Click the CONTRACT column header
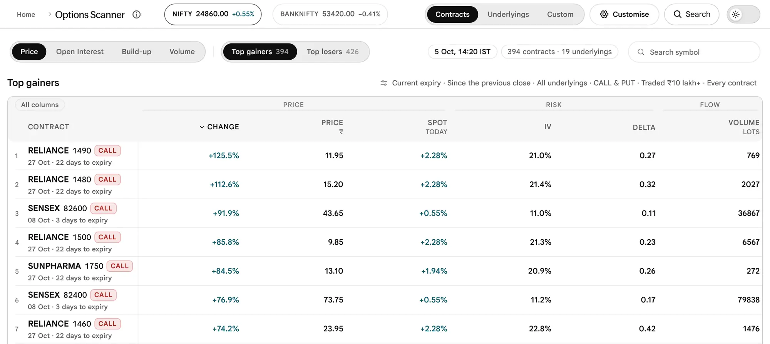The width and height of the screenshot is (770, 344). tap(49, 127)
